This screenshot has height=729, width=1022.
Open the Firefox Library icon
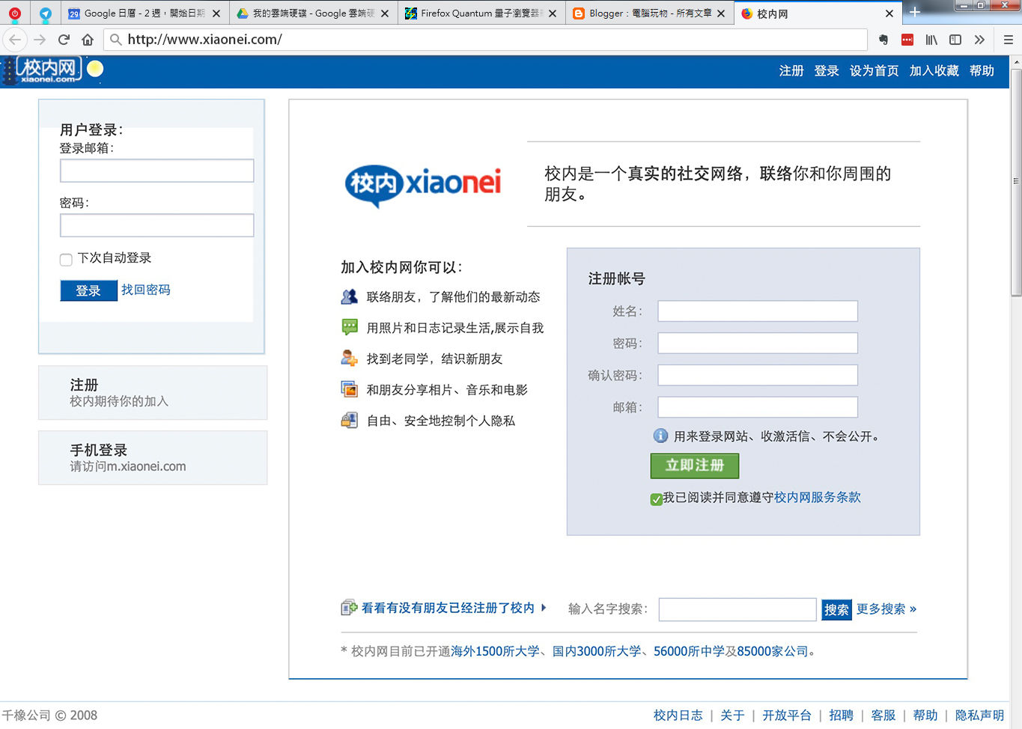pos(931,40)
